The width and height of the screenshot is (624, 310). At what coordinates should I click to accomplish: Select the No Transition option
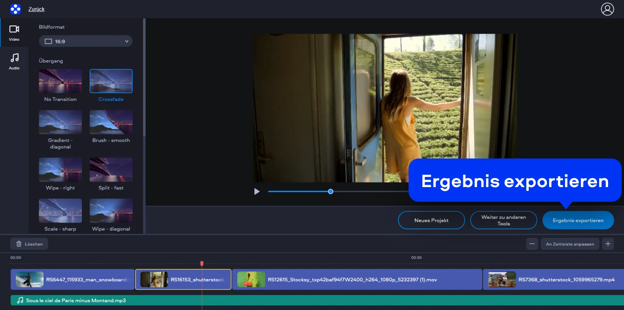[x=60, y=82]
